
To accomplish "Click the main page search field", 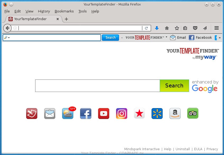I will (x=97, y=86).
